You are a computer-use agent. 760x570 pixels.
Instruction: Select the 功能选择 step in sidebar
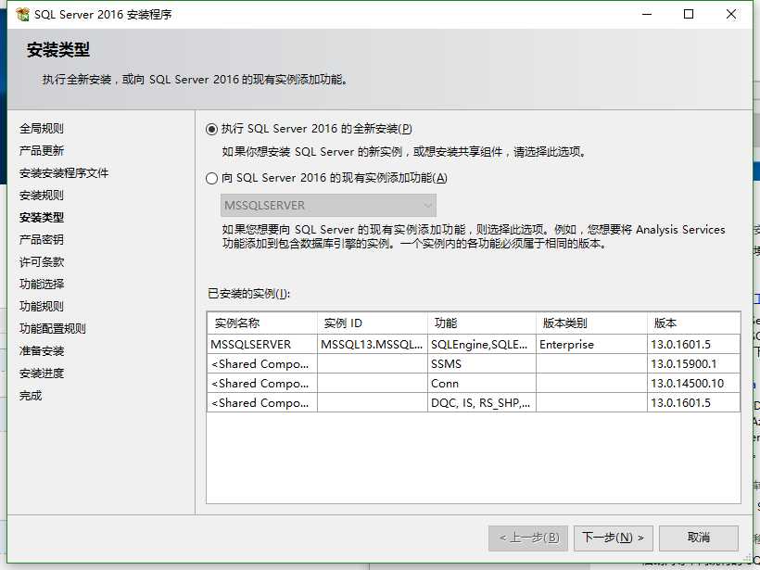42,284
